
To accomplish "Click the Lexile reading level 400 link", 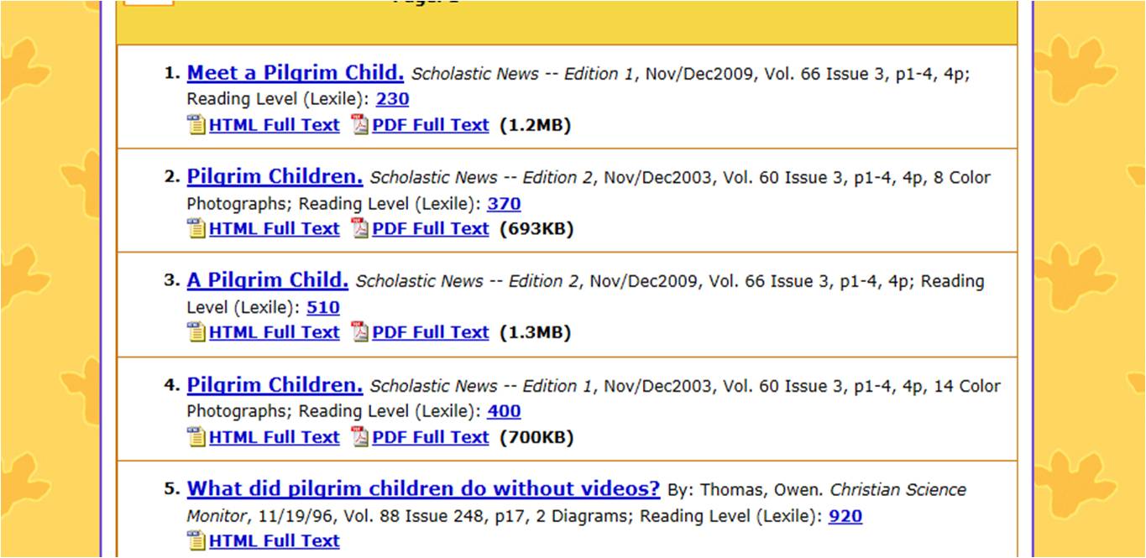I will click(504, 412).
